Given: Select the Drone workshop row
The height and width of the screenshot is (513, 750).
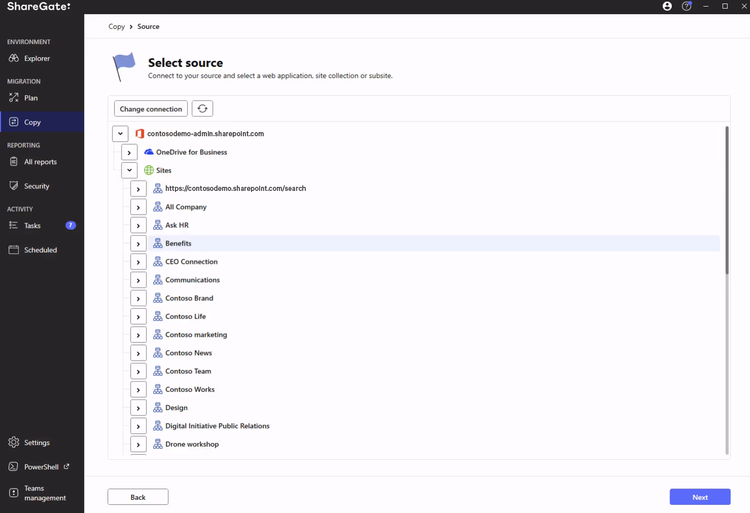Looking at the screenshot, I should (434, 444).
